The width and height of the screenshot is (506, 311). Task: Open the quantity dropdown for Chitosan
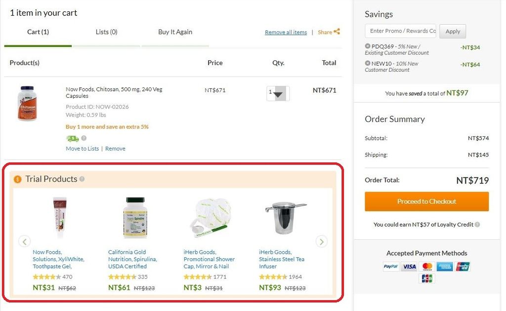click(278, 93)
